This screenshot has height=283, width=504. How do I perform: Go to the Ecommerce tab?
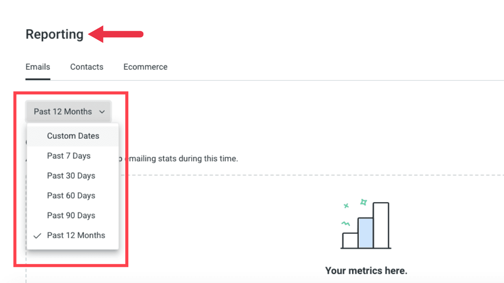[x=145, y=67]
